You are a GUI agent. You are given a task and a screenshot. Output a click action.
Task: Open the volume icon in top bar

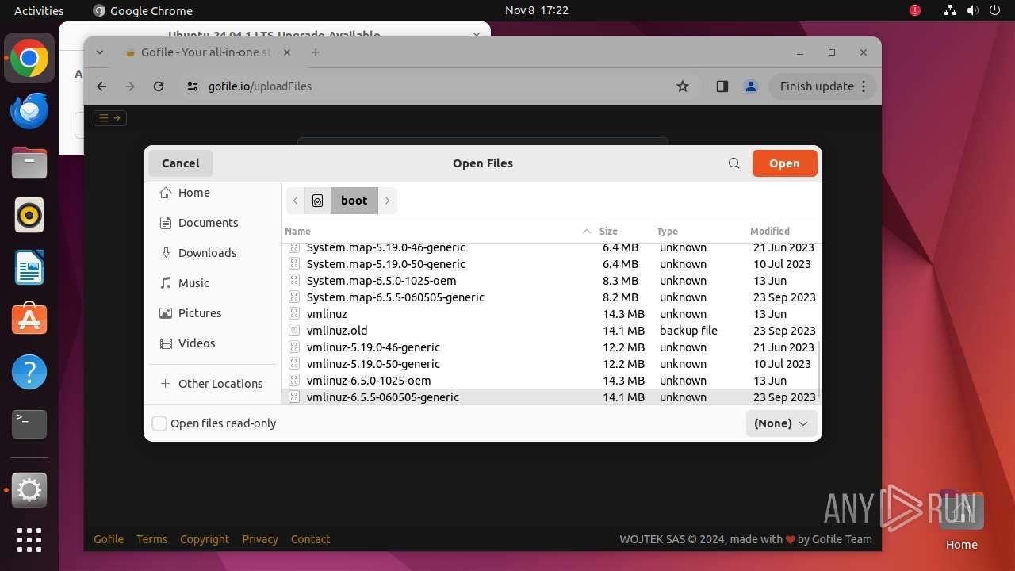973,10
